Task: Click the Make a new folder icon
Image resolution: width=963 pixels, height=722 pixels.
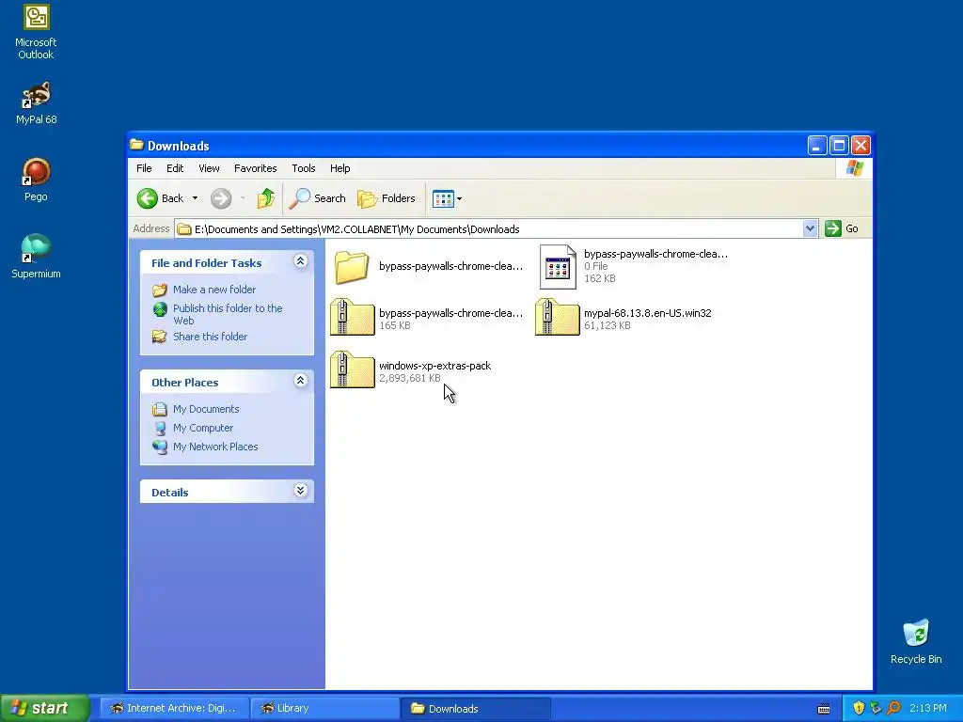Action: pos(160,290)
